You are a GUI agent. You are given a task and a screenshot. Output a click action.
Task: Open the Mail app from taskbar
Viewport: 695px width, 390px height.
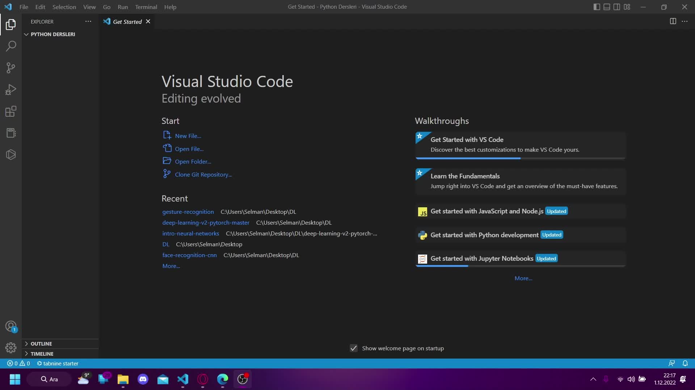(163, 379)
